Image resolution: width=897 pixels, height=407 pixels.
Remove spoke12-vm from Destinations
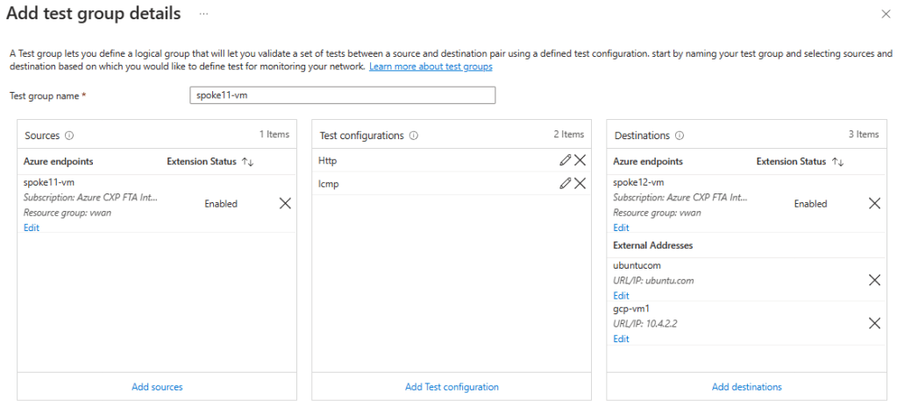[874, 203]
